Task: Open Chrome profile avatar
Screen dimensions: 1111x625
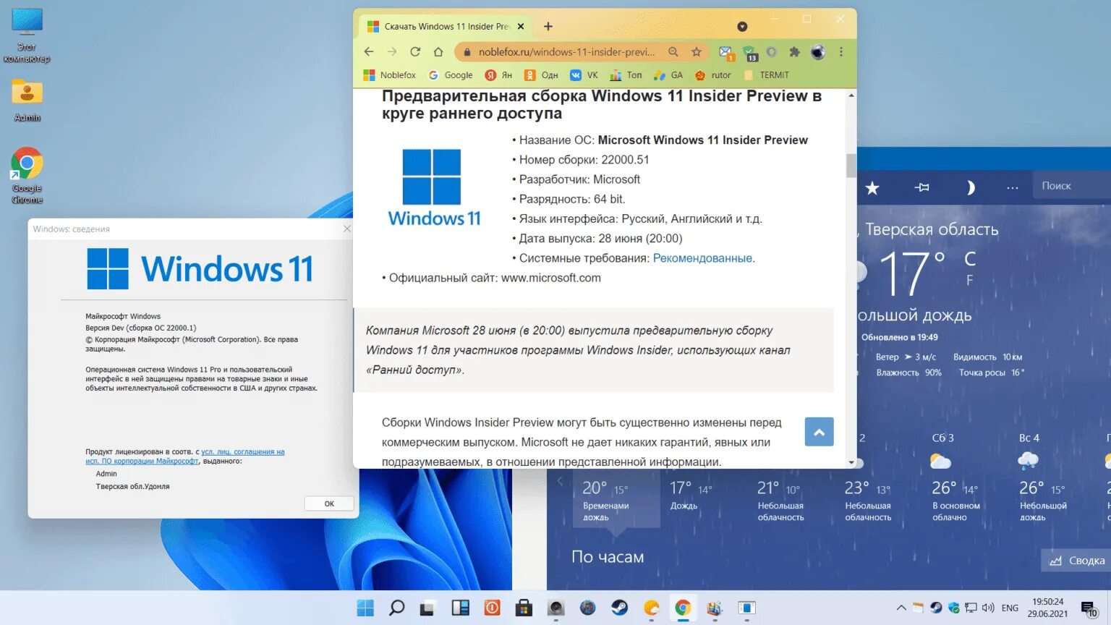Action: [818, 52]
